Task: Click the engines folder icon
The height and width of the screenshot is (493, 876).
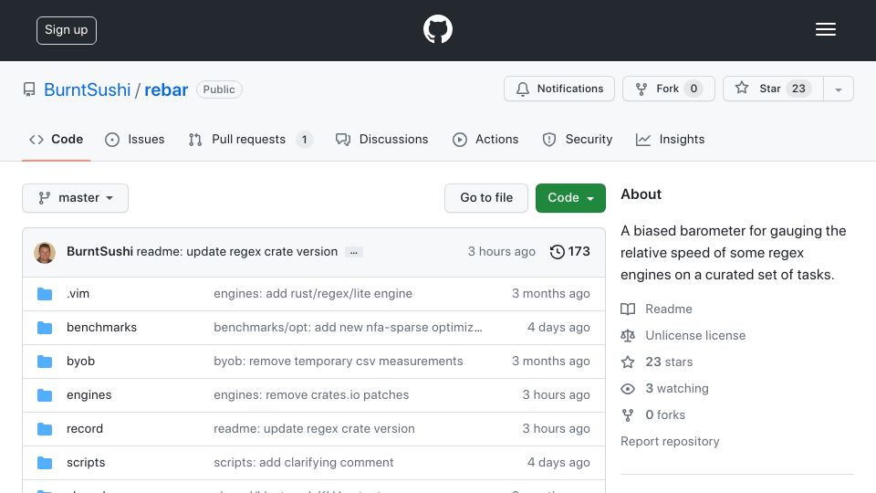Action: point(45,395)
